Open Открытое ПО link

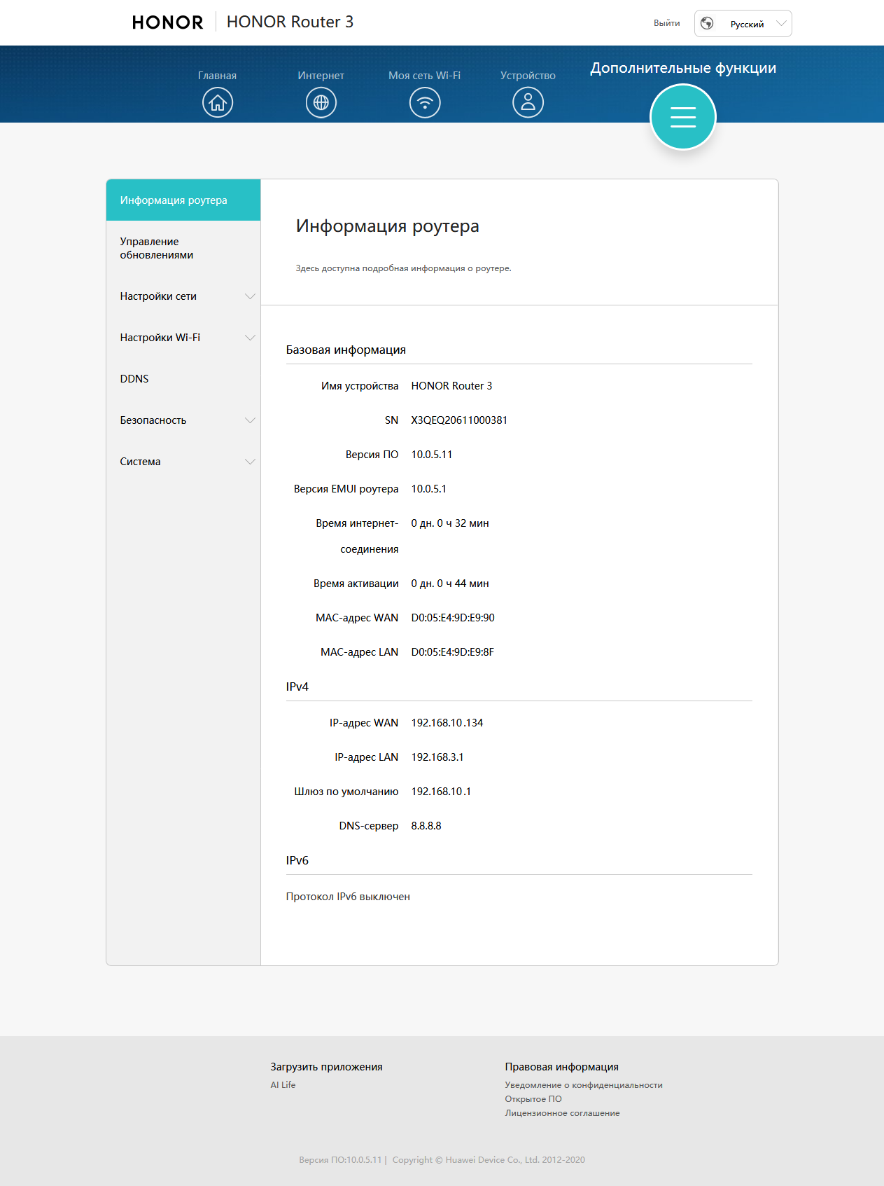coord(533,1099)
